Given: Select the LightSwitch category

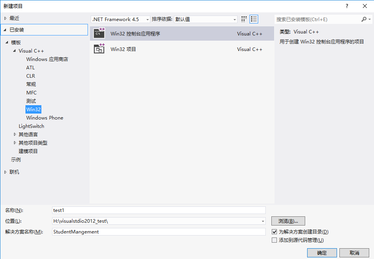Looking at the screenshot, I should [31, 126].
